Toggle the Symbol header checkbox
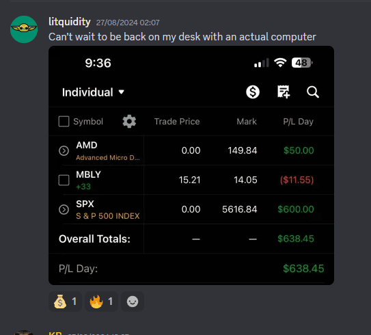 pyautogui.click(x=64, y=122)
